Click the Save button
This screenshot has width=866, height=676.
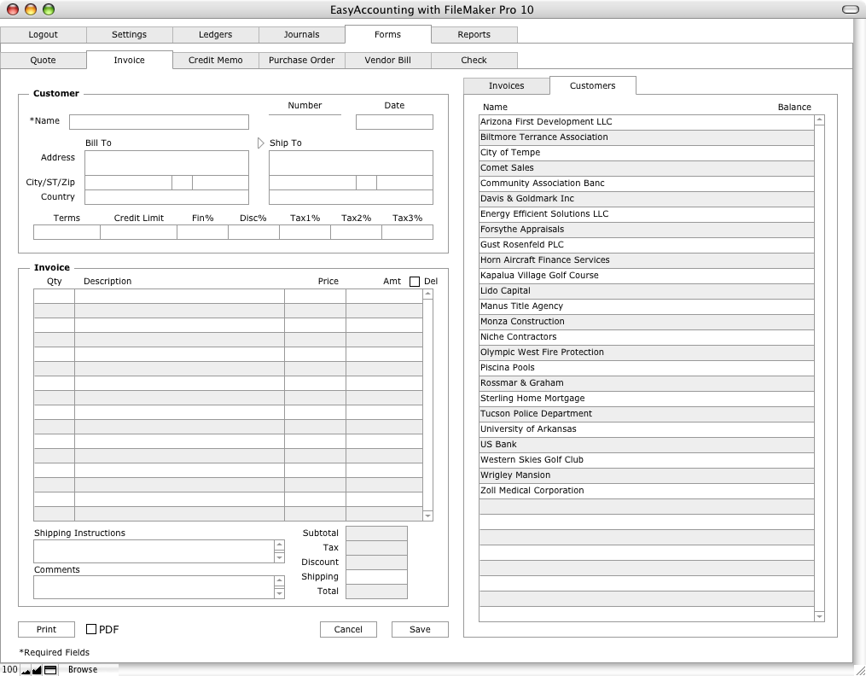click(x=420, y=629)
